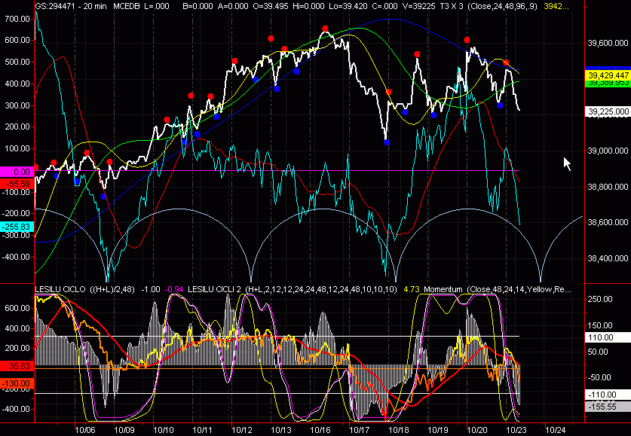Click the "-110.00" level tag
631x436 pixels.
[x=608, y=395]
